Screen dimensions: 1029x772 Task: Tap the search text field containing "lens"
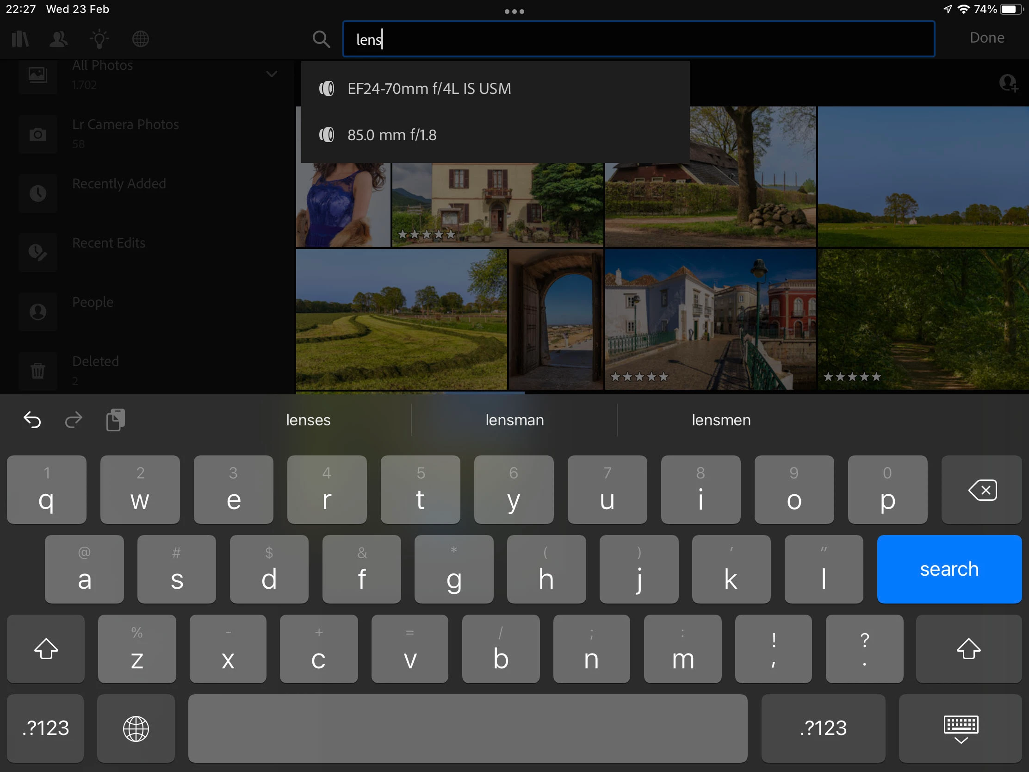click(x=638, y=39)
